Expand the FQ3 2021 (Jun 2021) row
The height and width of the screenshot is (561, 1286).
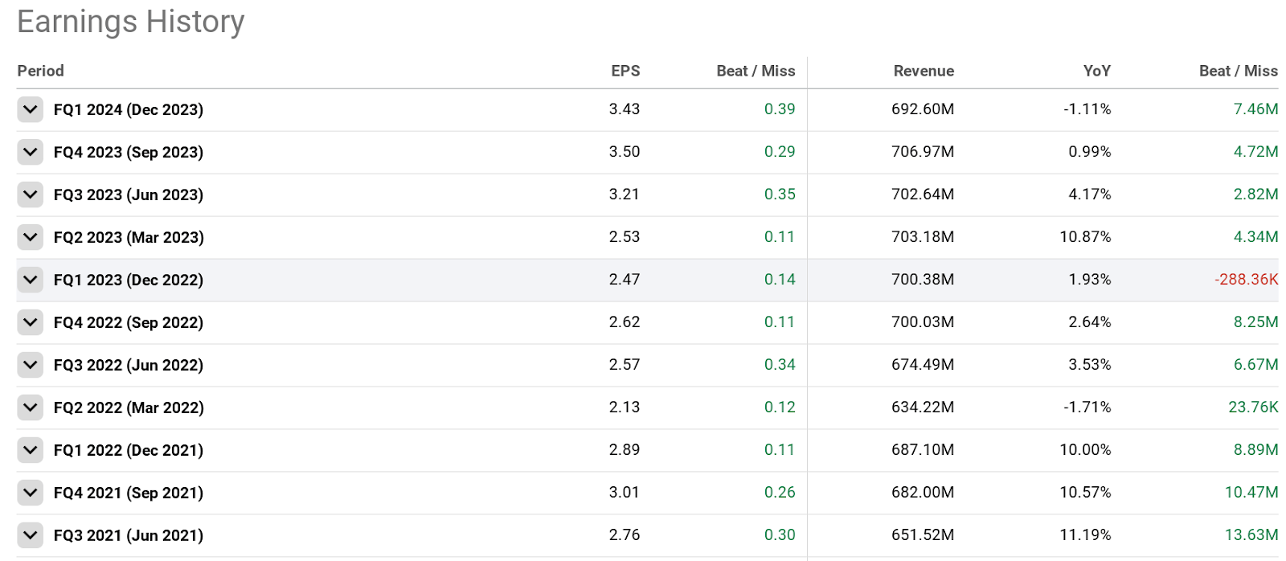pos(30,534)
